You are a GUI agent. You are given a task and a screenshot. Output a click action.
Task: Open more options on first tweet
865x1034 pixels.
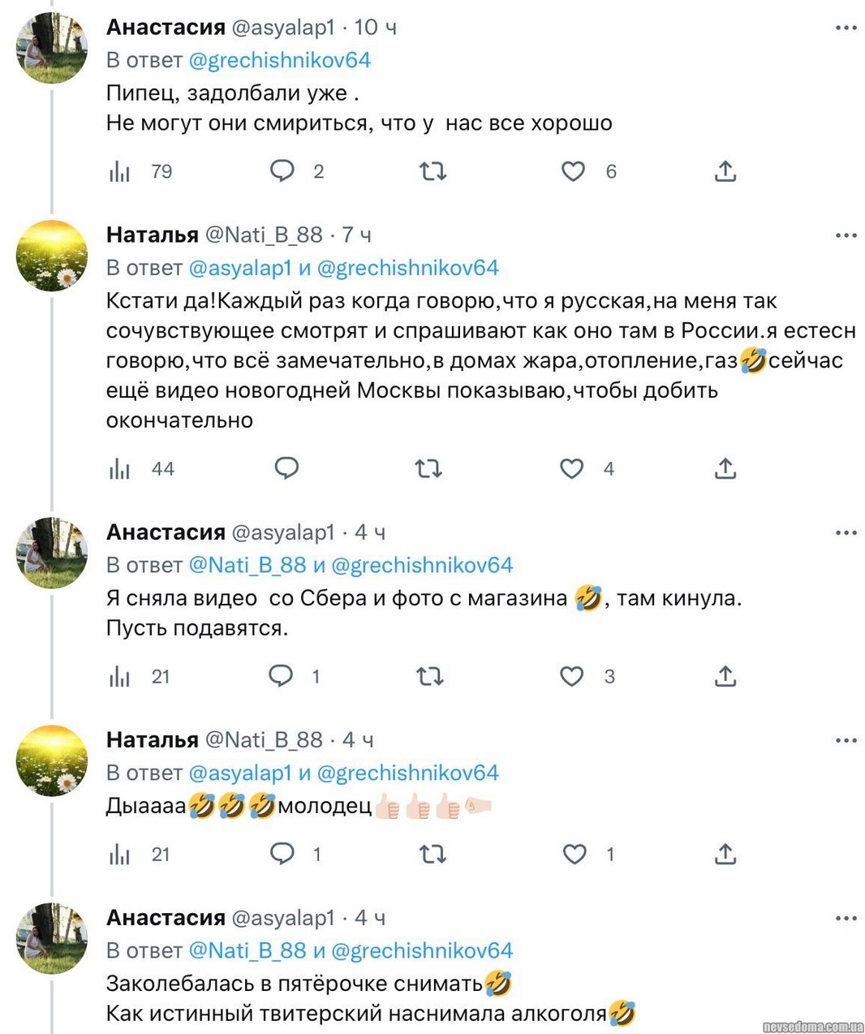(846, 28)
